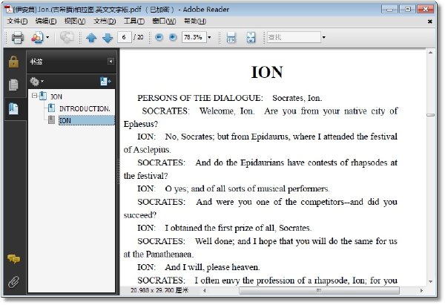Collapse the ION root bookmark tree
This screenshot has height=305, width=445.
pyautogui.click(x=34, y=96)
